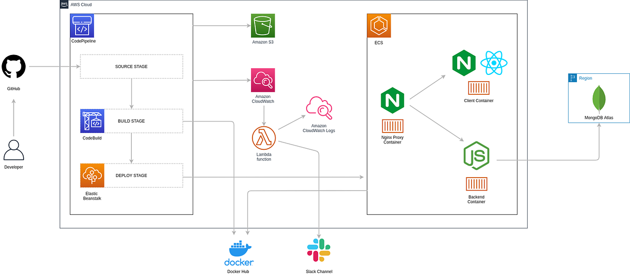Select the Docker Hub whale logo
Screen dimensions: 630x275
click(239, 254)
